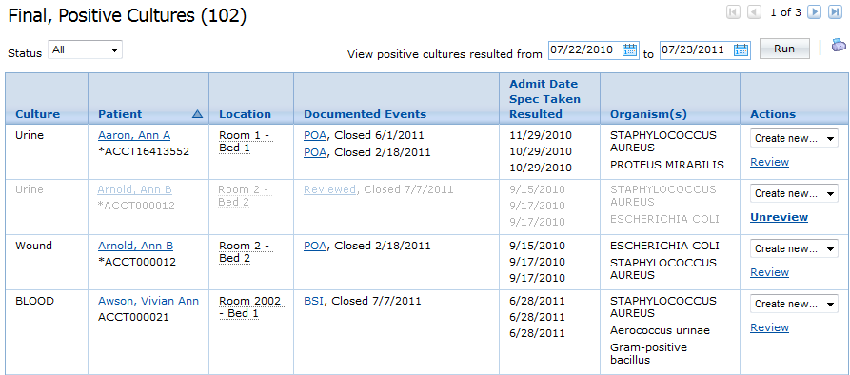Screen dimensions: 850x375
Task: Open the start date calendar picker
Action: [x=629, y=50]
